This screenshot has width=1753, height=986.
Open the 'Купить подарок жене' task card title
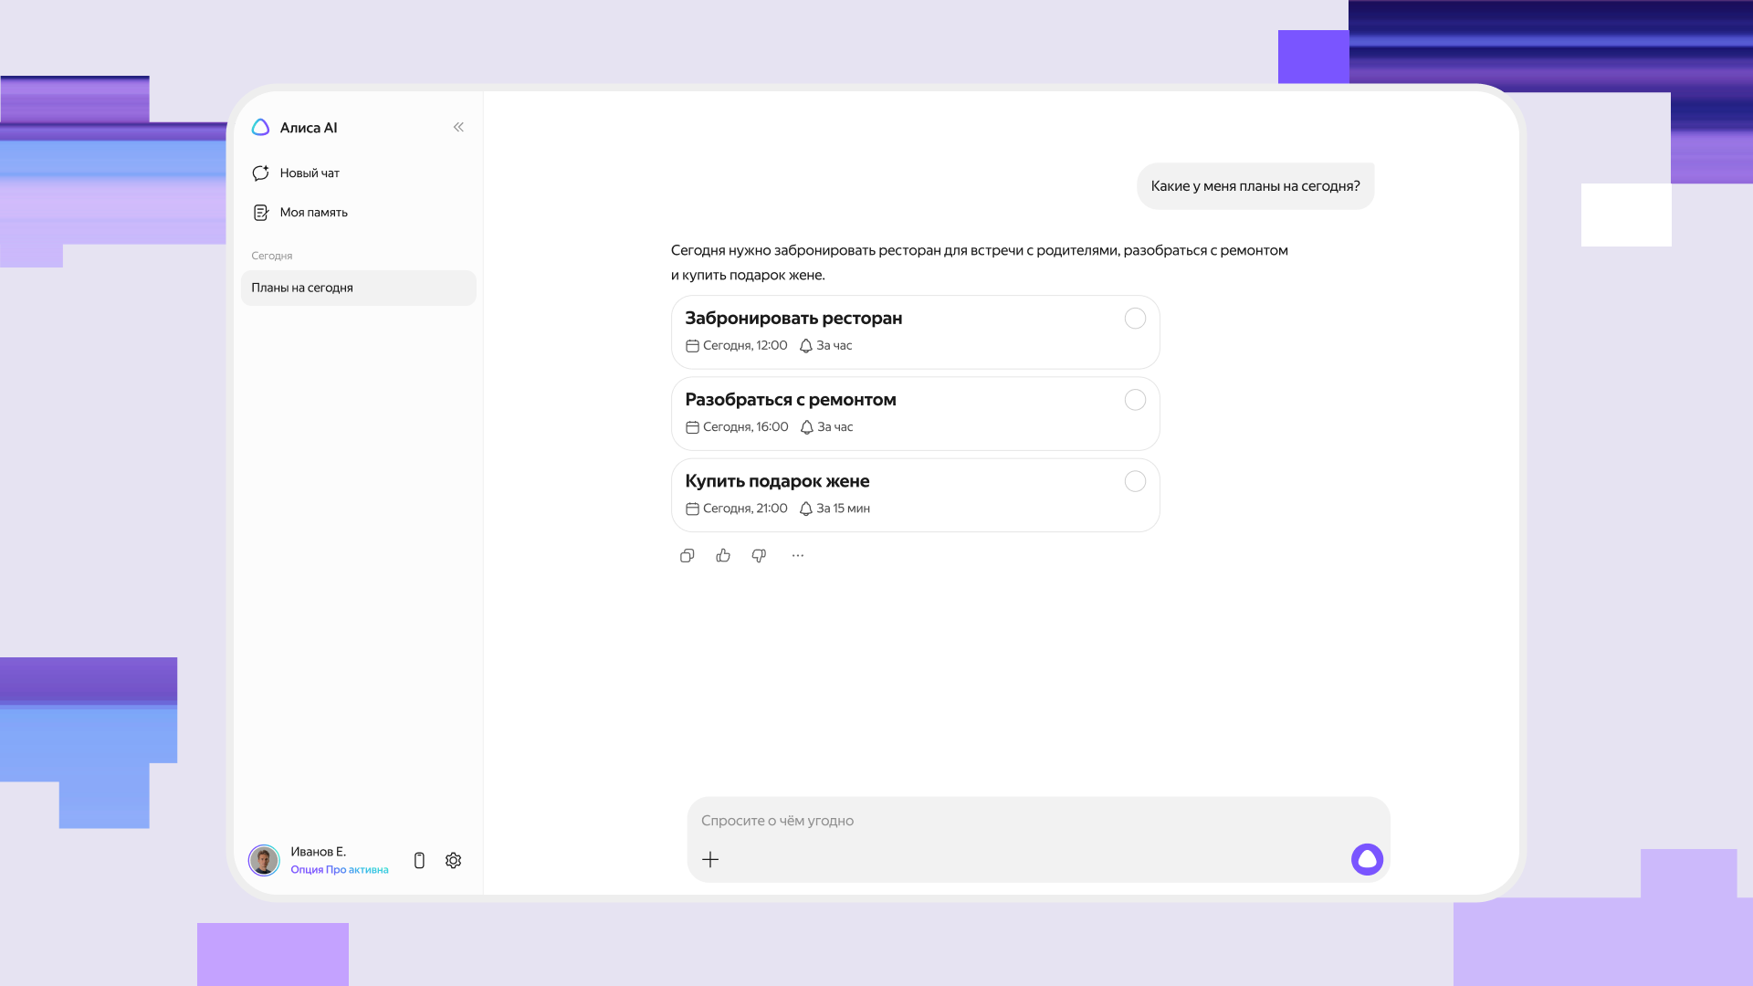click(777, 481)
